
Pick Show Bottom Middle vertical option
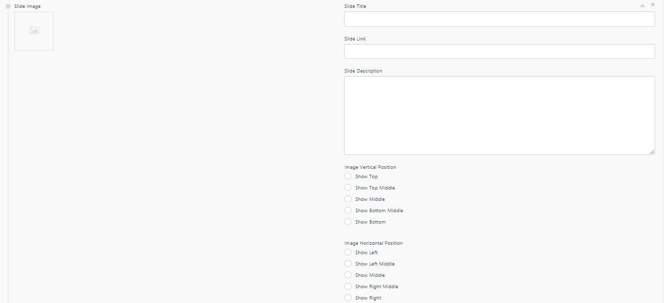click(x=348, y=210)
